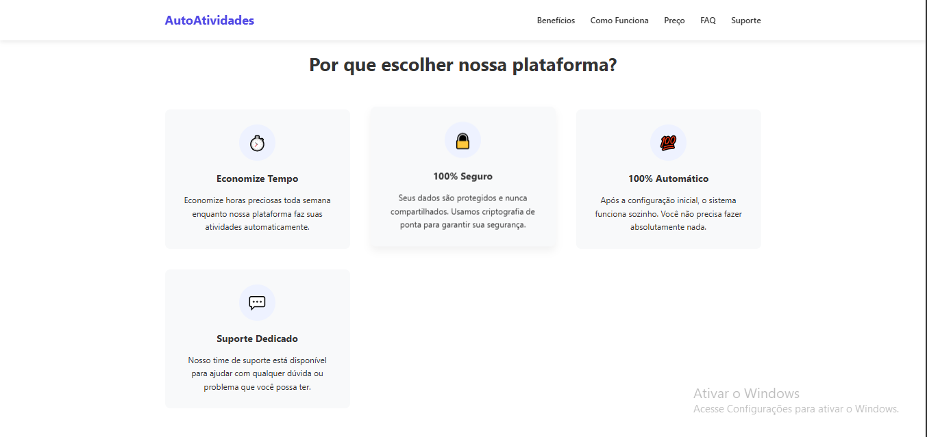
Task: Click the description starting "Nosso time de suporte"
Action: (258, 373)
